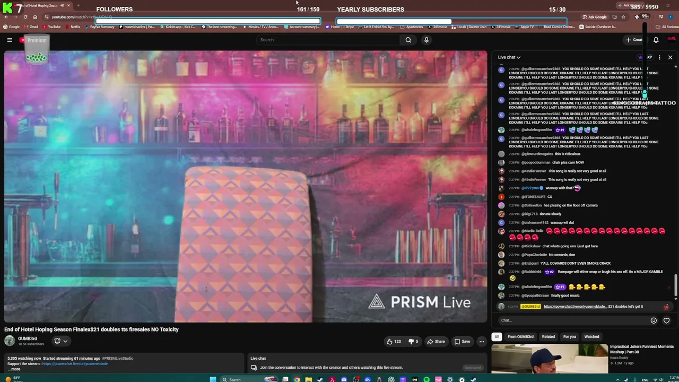Like the live stream video
Image resolution: width=679 pixels, height=382 pixels.
393,342
